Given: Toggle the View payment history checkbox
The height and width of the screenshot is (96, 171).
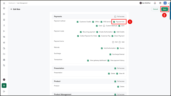Looking at the screenshot, I should (x=108, y=60).
